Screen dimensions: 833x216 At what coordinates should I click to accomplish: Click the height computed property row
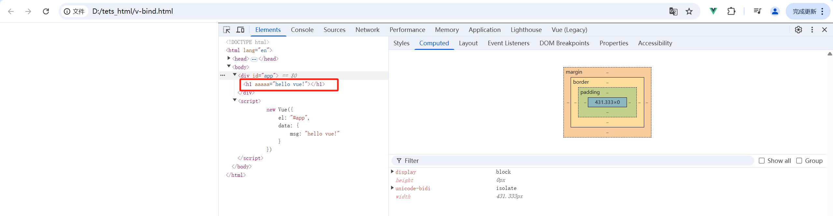[x=607, y=180]
